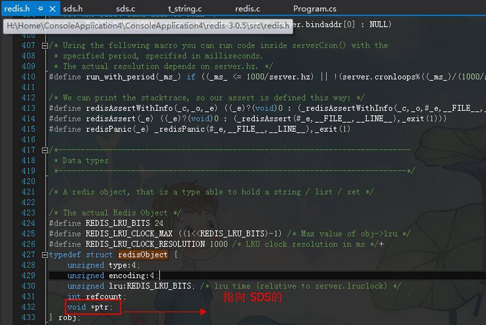Switch to the t_string.c tab
The height and width of the screenshot is (325, 486).
tap(185, 9)
